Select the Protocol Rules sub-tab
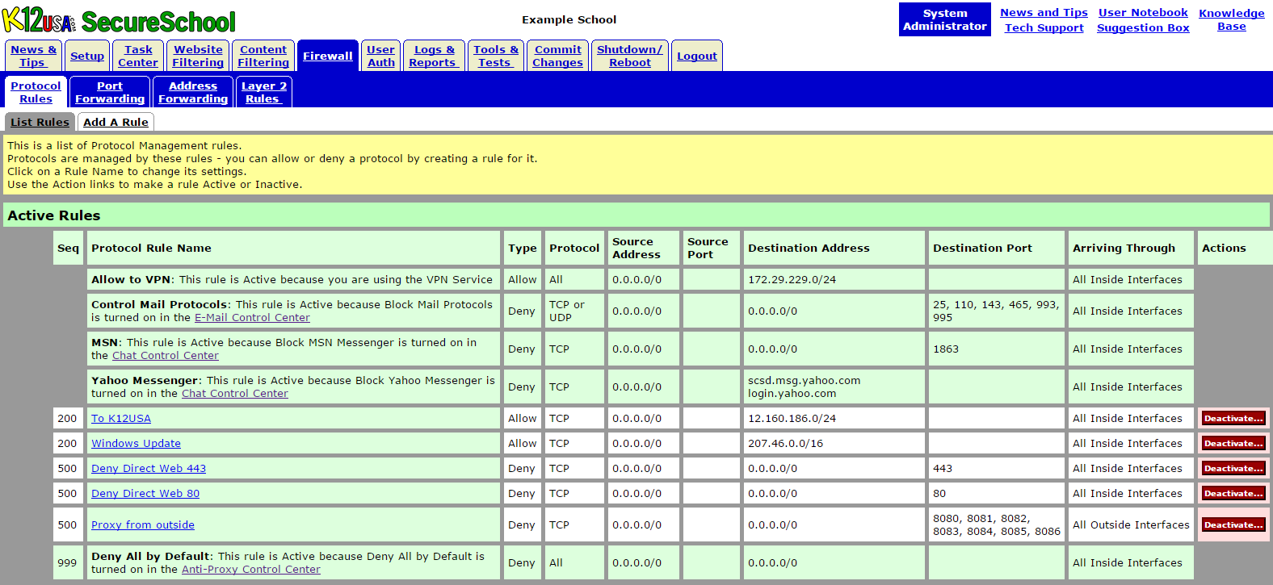 [x=36, y=92]
